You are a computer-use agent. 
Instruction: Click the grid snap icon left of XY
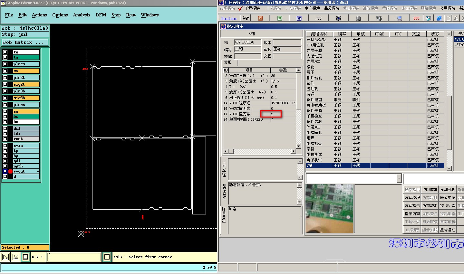pyautogui.click(x=25, y=257)
